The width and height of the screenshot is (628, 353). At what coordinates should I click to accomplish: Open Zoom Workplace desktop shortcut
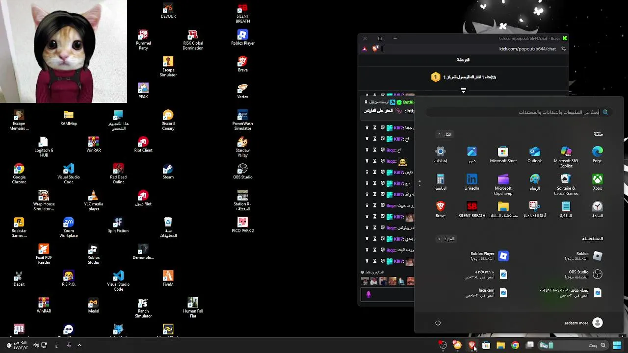coord(69,227)
